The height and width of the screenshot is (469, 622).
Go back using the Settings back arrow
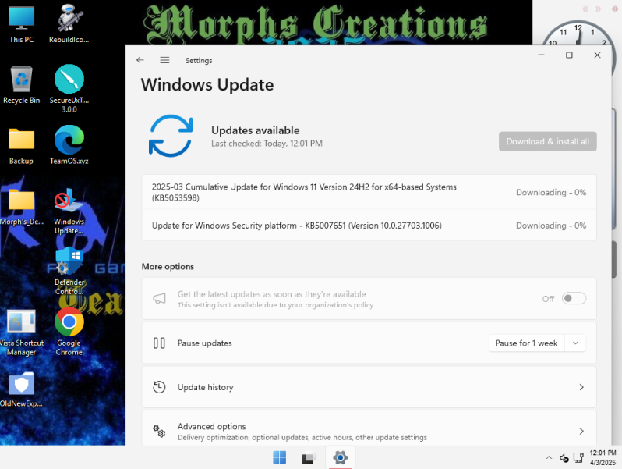[140, 60]
